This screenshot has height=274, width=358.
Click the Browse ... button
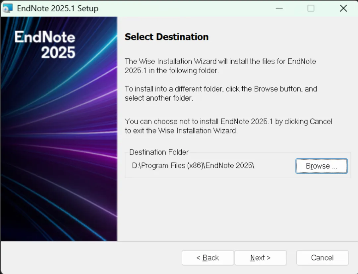[322, 166]
